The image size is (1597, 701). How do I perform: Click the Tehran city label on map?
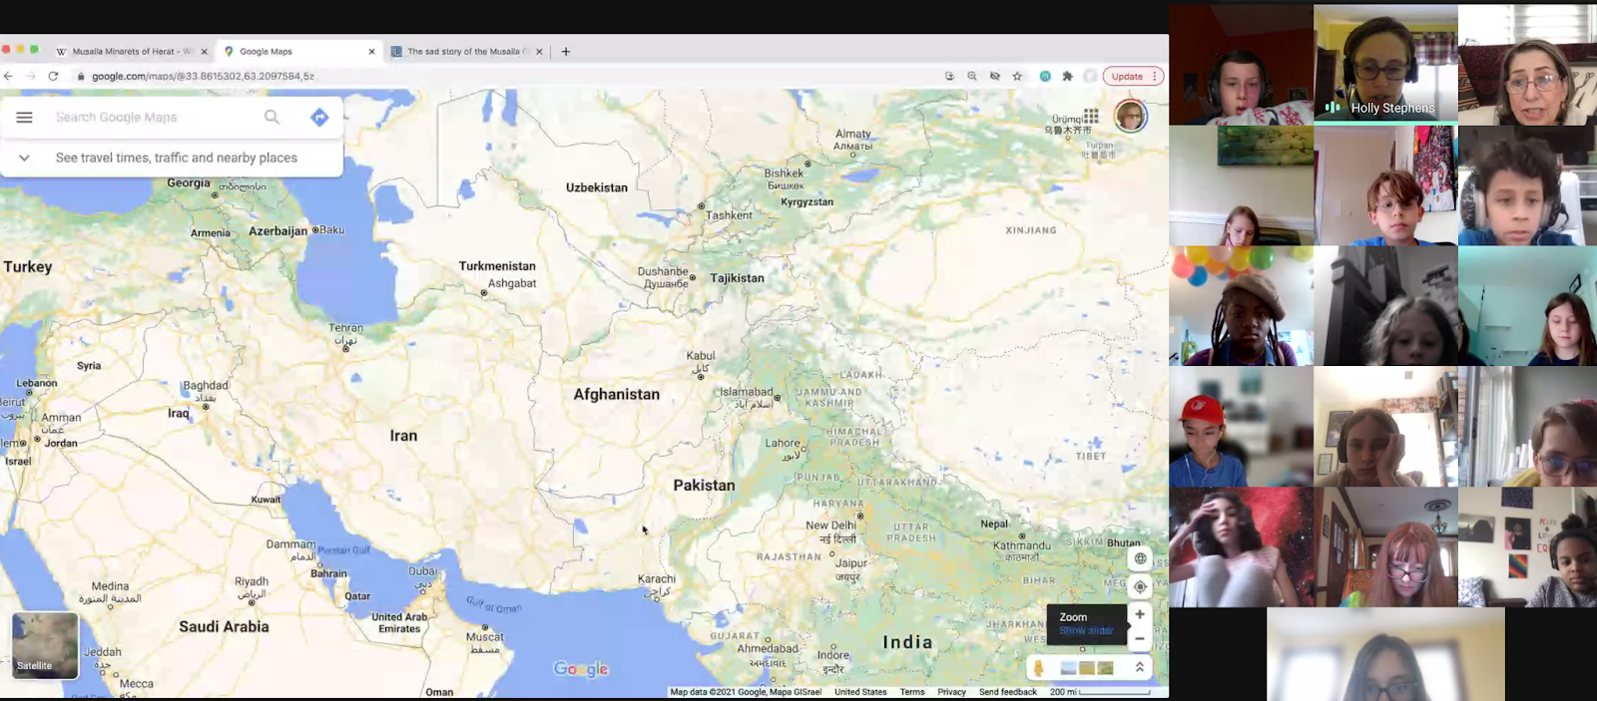click(x=346, y=328)
